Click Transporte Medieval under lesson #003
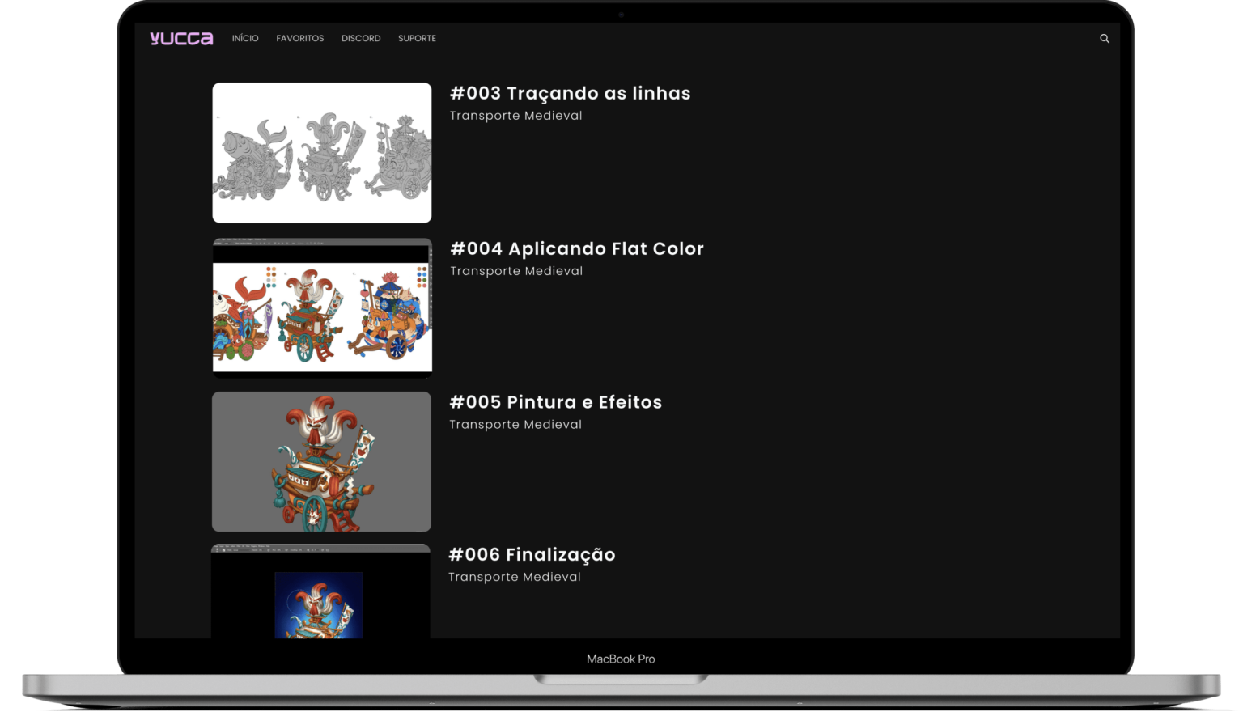Viewport: 1243px width, 712px height. [515, 116]
